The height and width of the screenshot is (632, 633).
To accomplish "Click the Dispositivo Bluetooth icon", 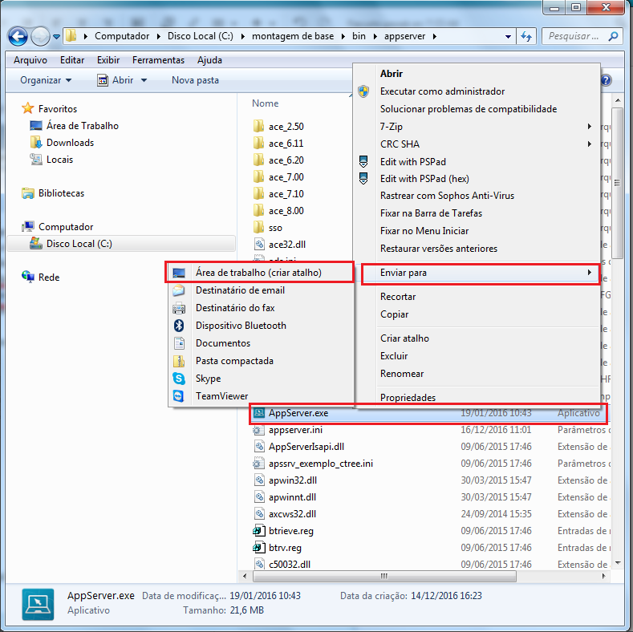I will tap(179, 326).
